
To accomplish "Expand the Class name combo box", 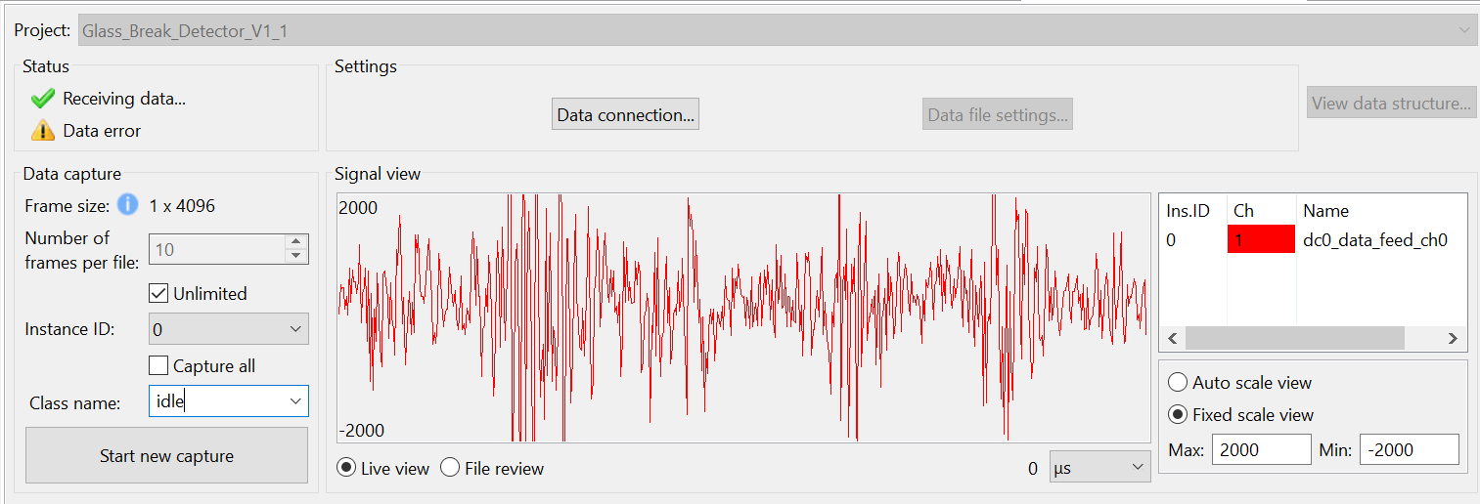I will point(295,401).
